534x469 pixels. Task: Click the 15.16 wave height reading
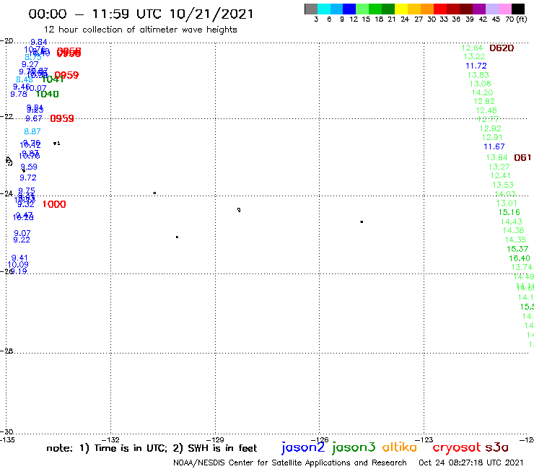(x=509, y=212)
